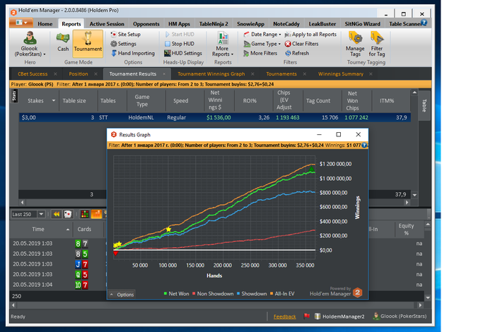Open Opponents ribbon tab
The image size is (495, 332).
point(146,23)
